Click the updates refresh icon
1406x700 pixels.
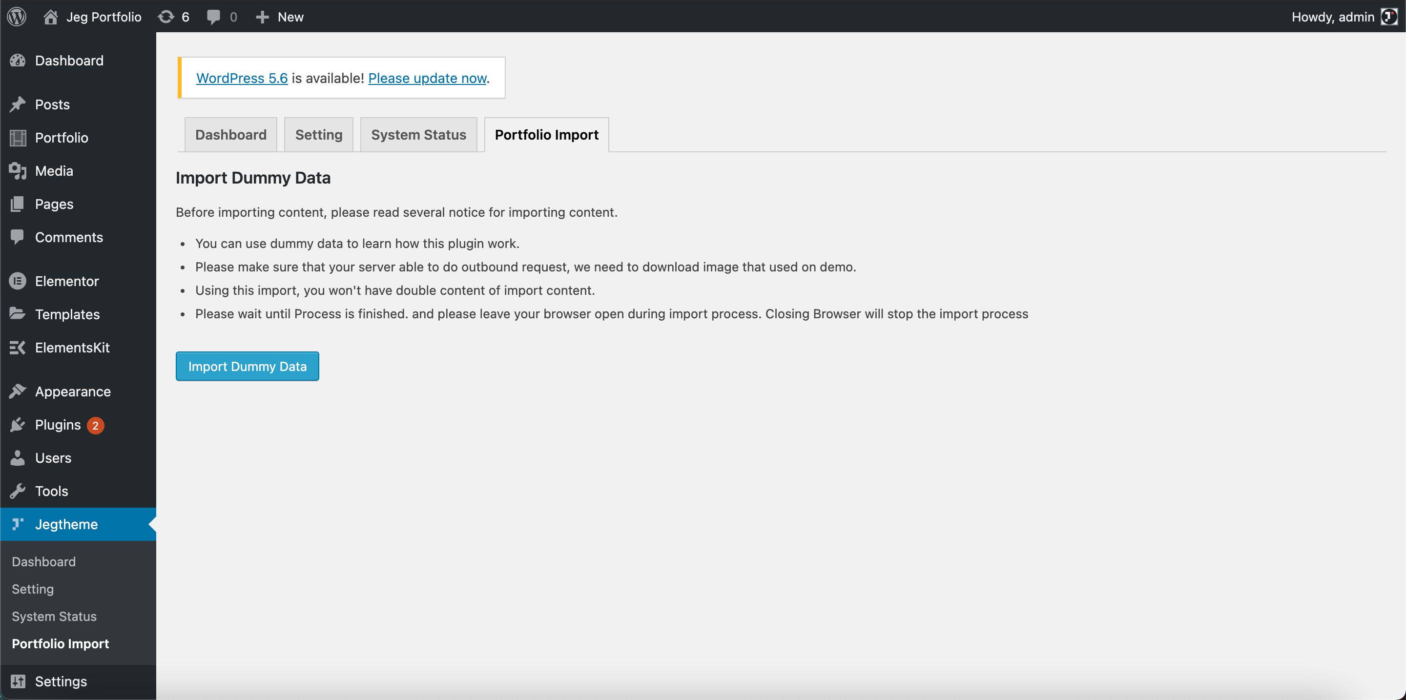tap(166, 17)
